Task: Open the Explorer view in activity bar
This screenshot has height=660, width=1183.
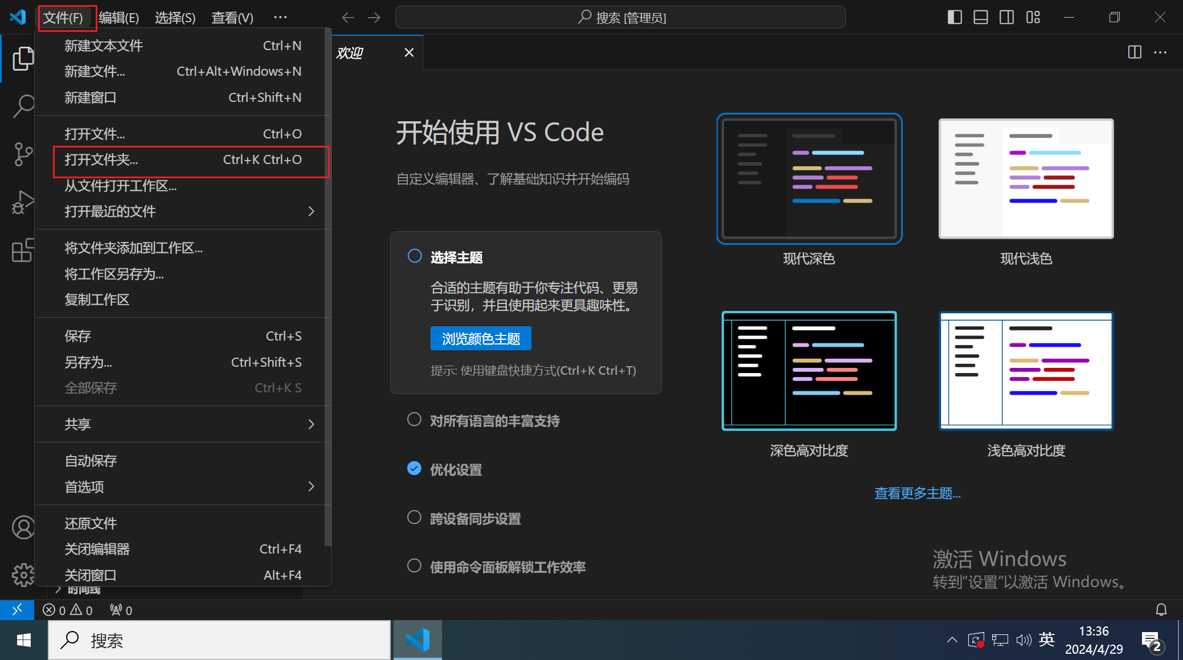Action: (x=22, y=59)
